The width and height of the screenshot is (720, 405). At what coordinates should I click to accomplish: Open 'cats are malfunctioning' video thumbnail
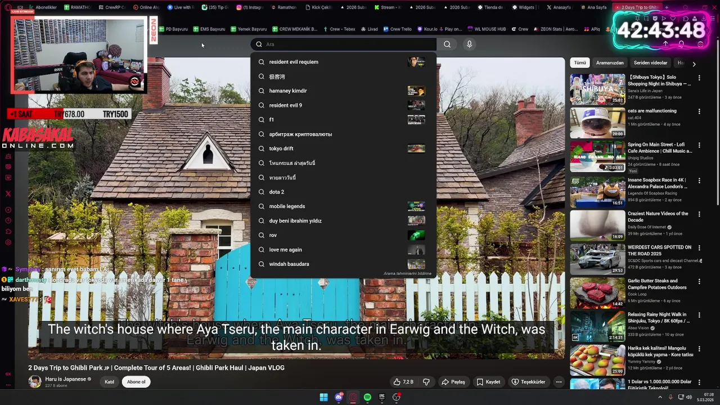click(597, 123)
